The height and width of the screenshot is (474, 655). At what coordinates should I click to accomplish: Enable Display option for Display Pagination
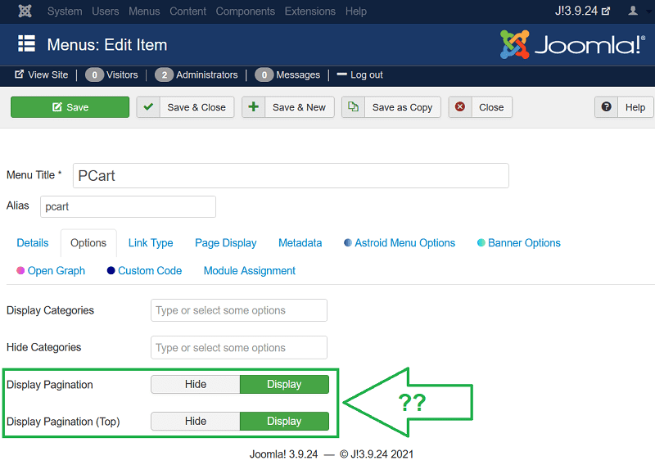click(284, 384)
